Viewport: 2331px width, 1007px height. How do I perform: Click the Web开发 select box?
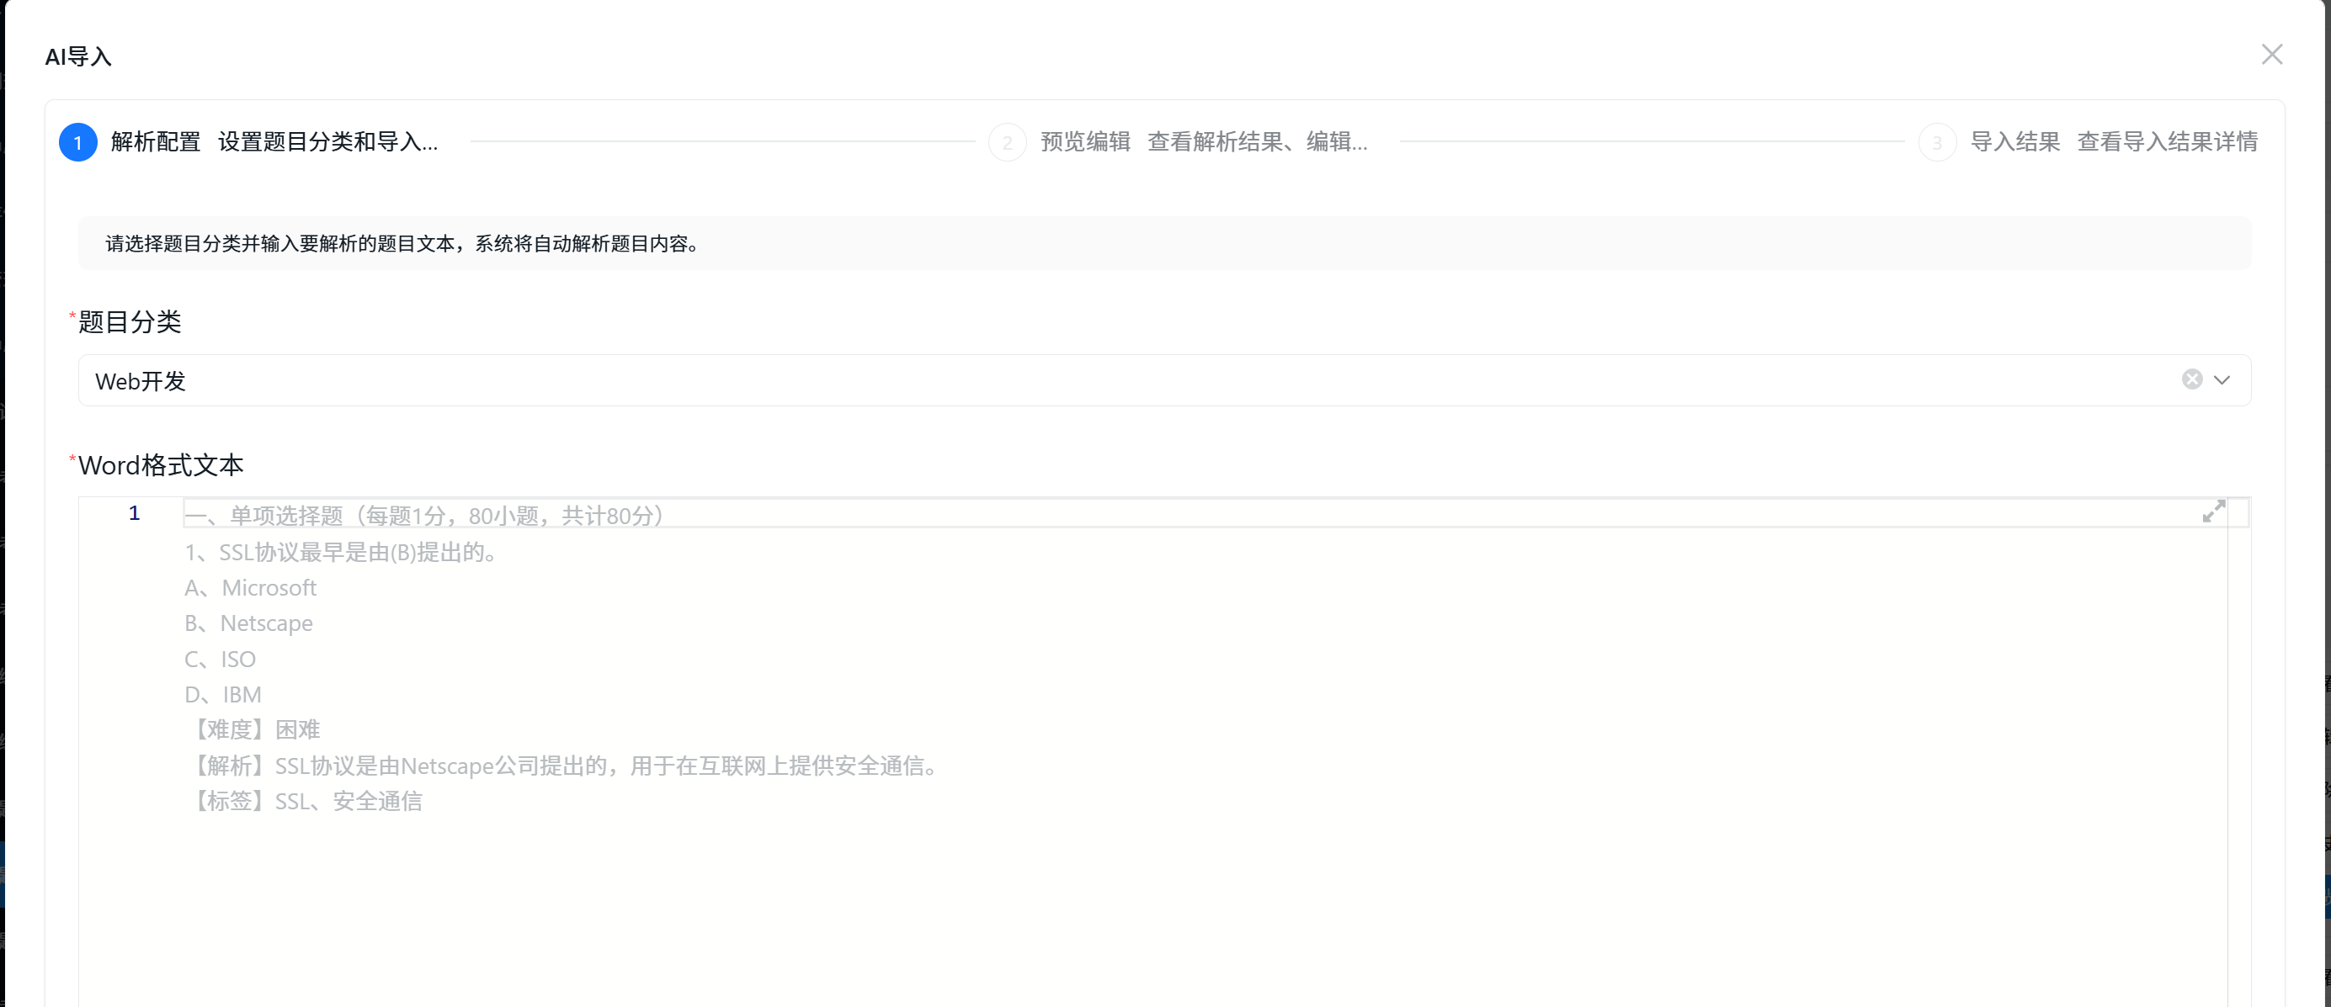click(x=1086, y=380)
